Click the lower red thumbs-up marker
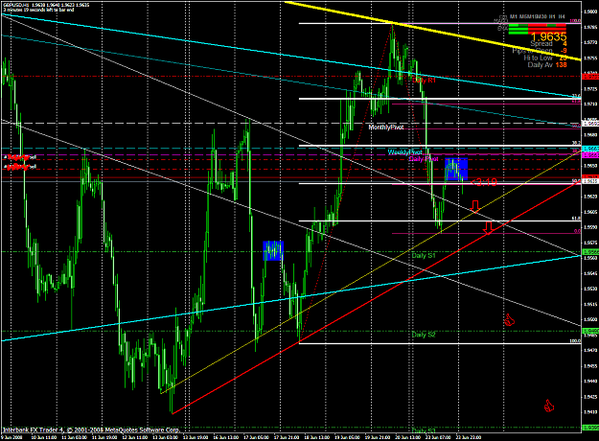The image size is (599, 441). point(549,406)
